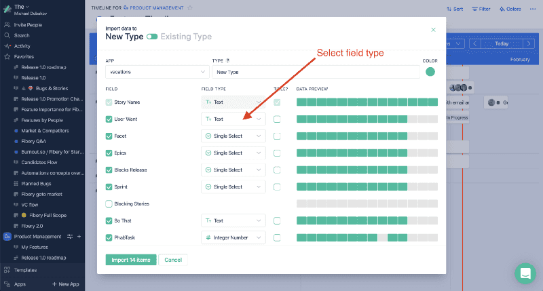Open field type dropdown for So That

(233, 220)
